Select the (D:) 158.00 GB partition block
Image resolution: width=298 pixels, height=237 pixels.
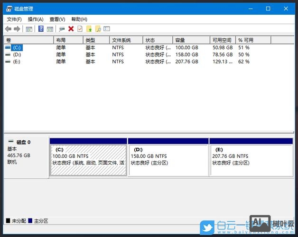[x=168, y=157]
